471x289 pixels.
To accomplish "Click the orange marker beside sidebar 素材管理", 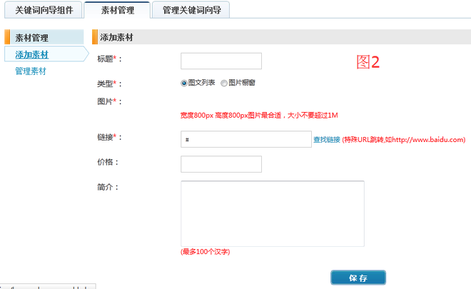I will (6, 38).
